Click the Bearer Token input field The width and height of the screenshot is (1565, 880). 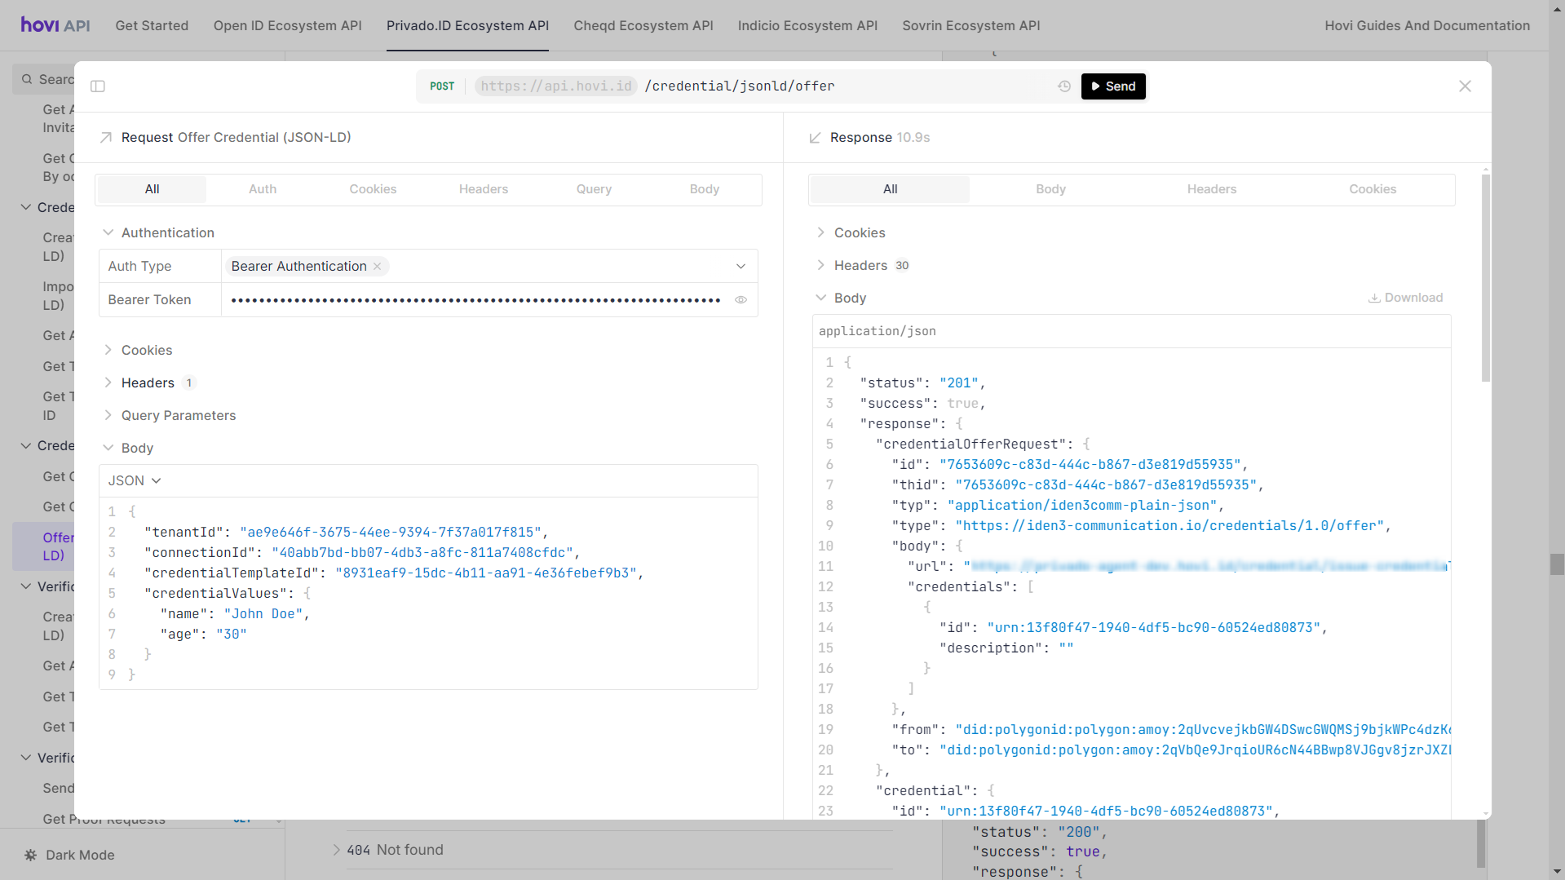click(x=475, y=300)
